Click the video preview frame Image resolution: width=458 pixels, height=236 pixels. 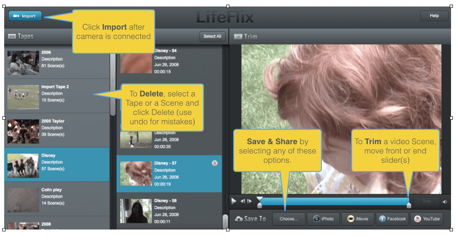point(341,119)
